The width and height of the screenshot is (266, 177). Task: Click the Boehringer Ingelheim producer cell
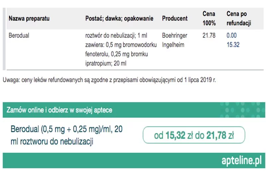(x=175, y=40)
